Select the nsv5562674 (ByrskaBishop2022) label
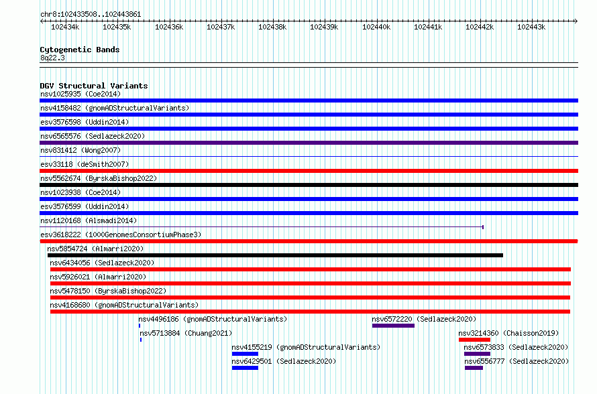 tap(99, 178)
